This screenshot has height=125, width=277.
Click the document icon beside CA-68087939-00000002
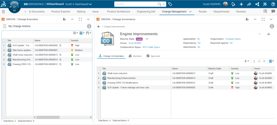coord(60,45)
